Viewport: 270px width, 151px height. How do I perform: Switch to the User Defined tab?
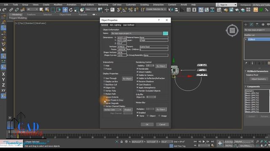pos(128,25)
